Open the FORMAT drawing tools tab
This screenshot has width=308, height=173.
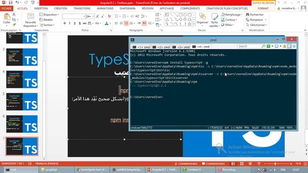point(263,9)
